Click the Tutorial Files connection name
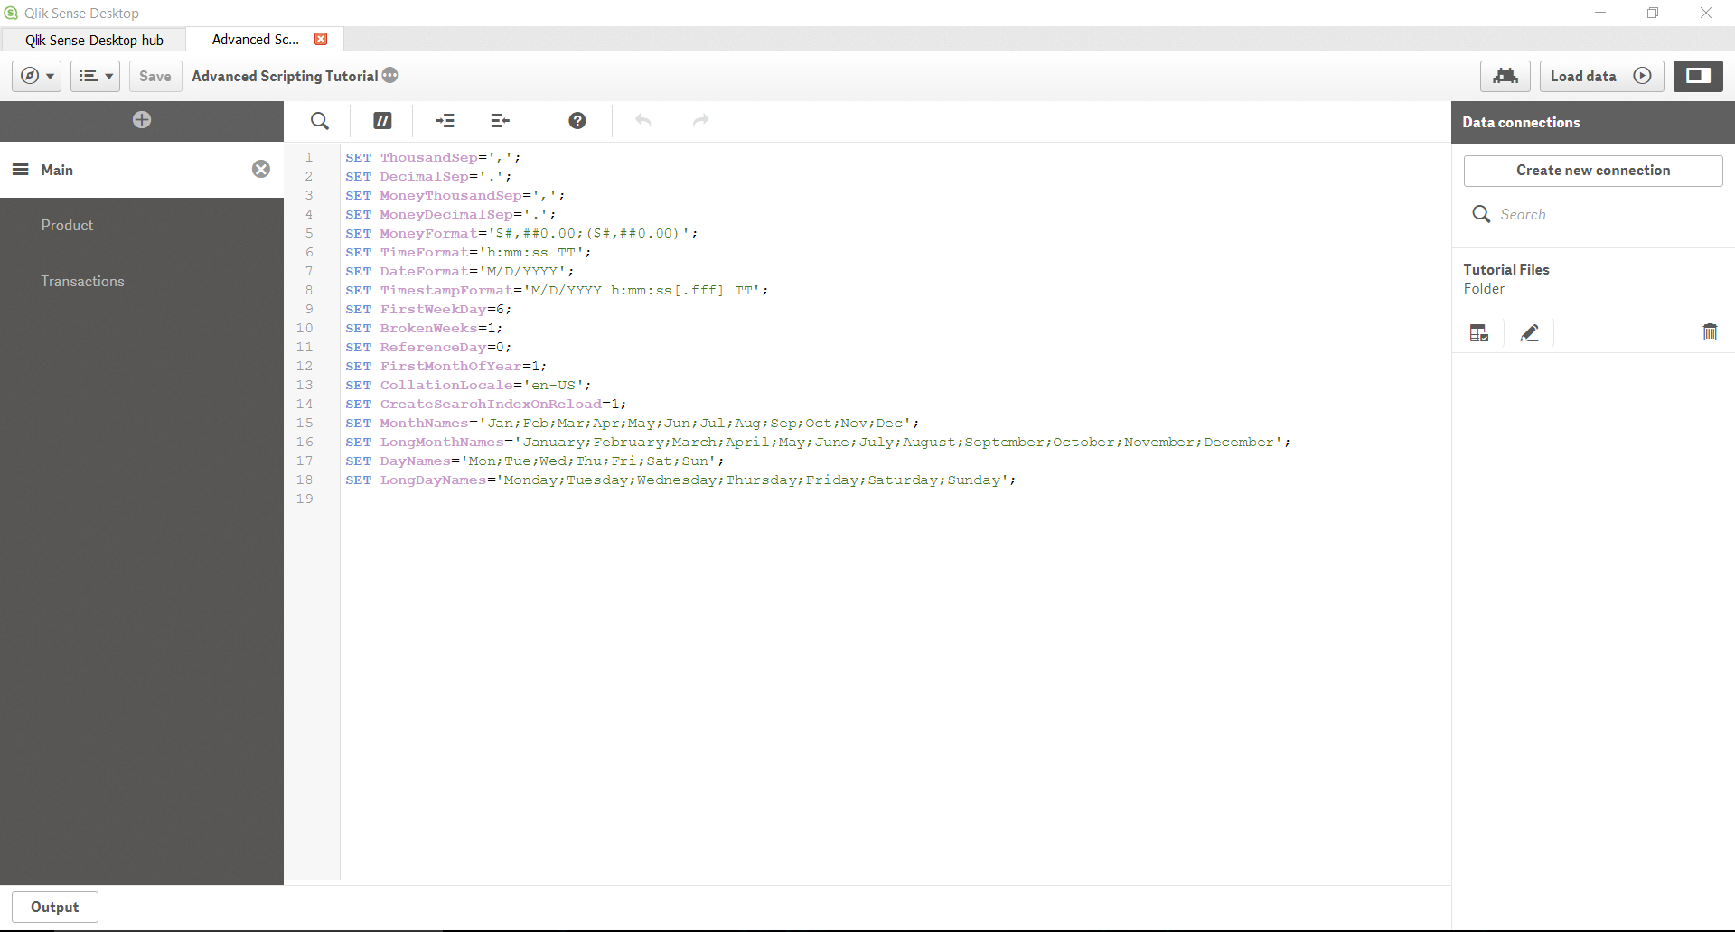The image size is (1735, 932). coord(1506,270)
